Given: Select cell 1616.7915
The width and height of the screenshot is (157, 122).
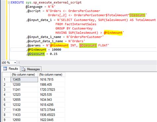Looking at the screenshot, I should (51, 80).
